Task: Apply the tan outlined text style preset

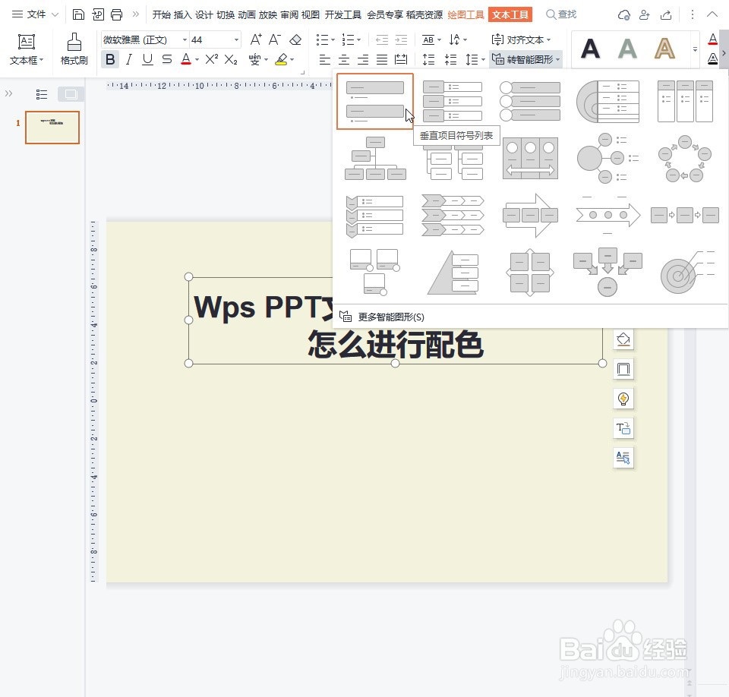Action: (664, 49)
